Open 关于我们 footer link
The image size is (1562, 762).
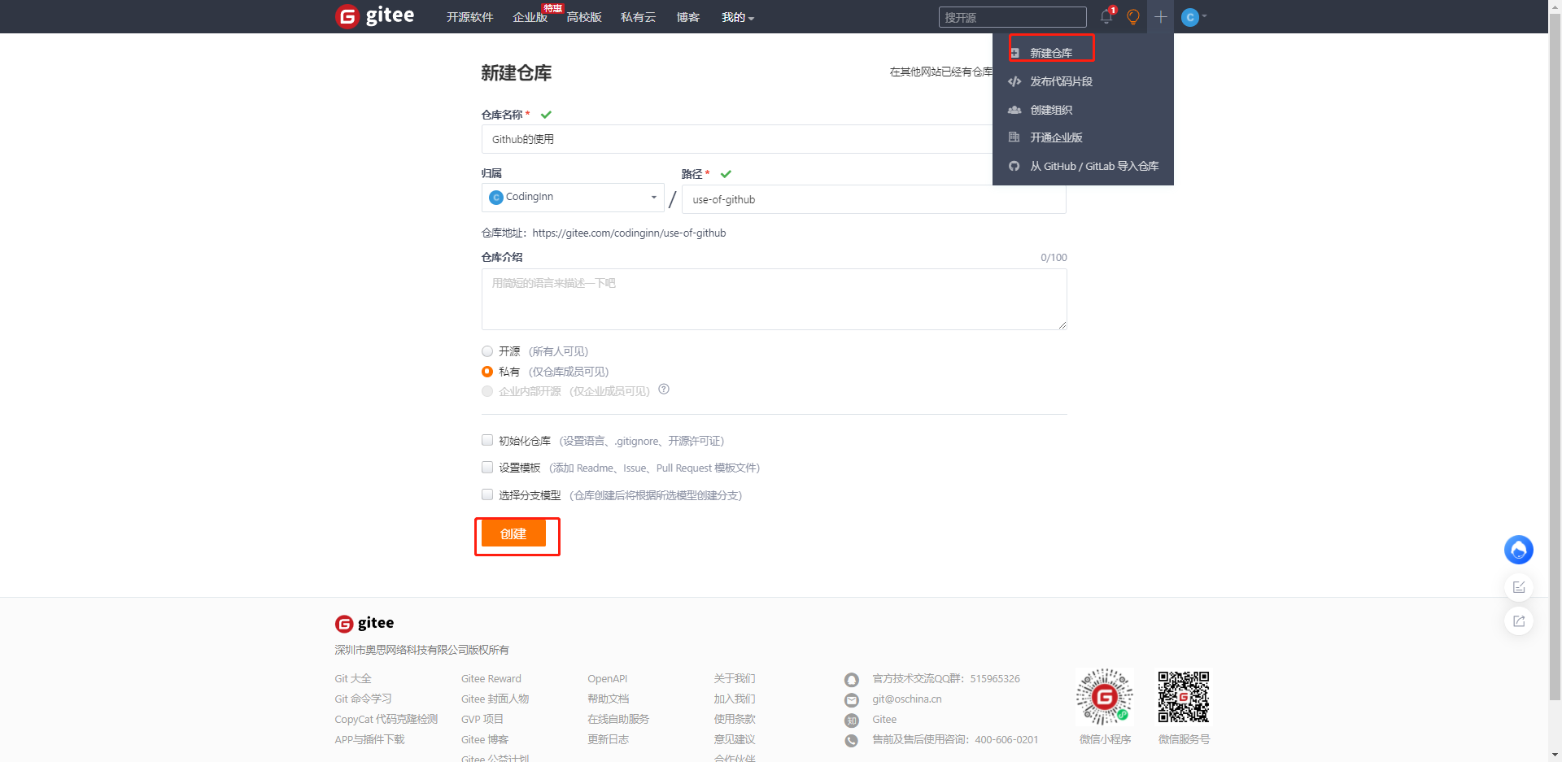pos(735,678)
